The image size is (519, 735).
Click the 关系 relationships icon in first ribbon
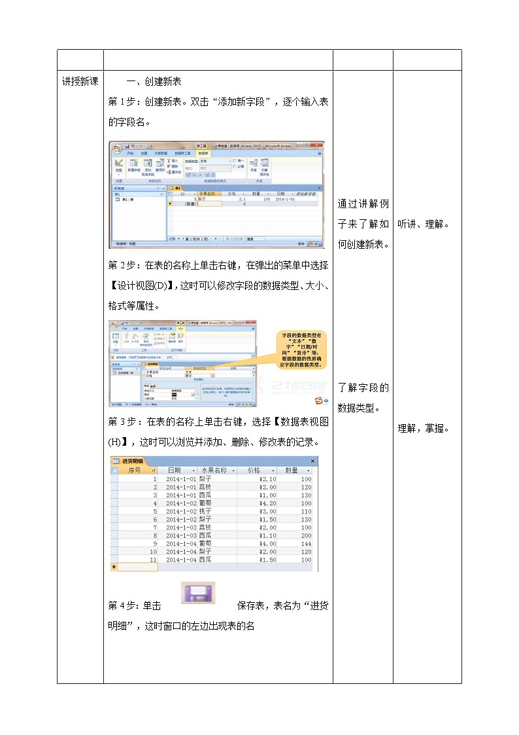tap(253, 163)
